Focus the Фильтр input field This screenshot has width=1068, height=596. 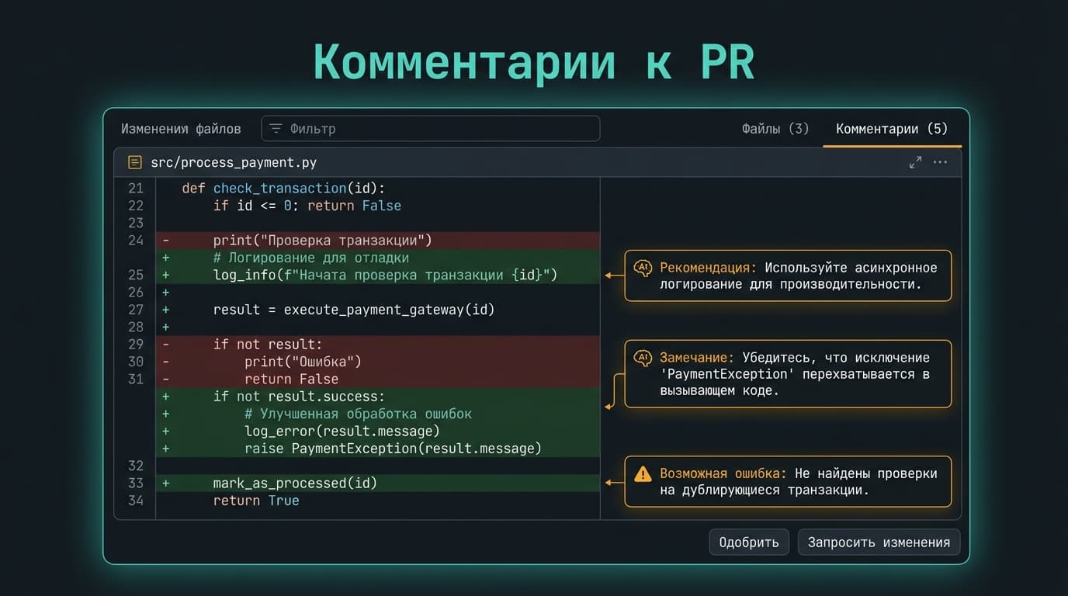pos(431,129)
